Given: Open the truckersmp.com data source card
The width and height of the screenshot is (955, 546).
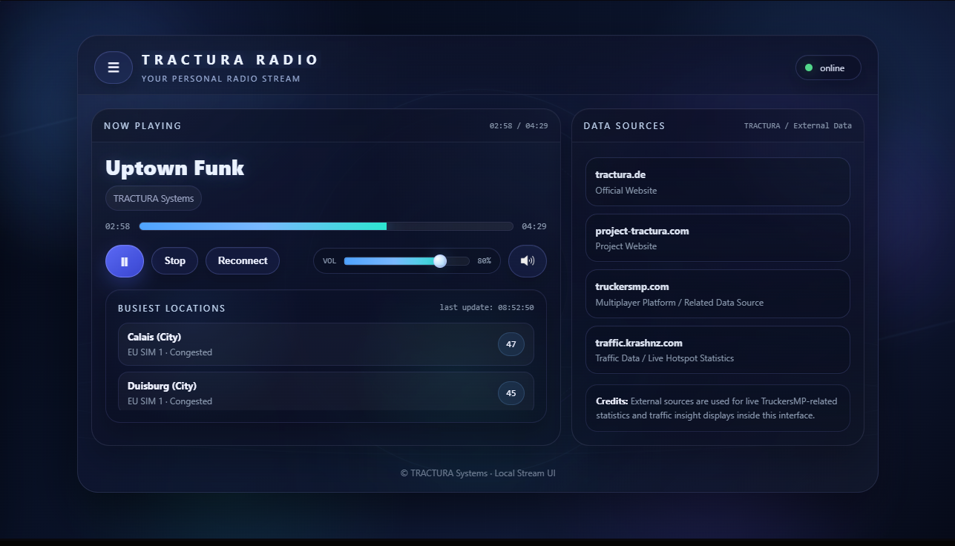Looking at the screenshot, I should tap(717, 294).
